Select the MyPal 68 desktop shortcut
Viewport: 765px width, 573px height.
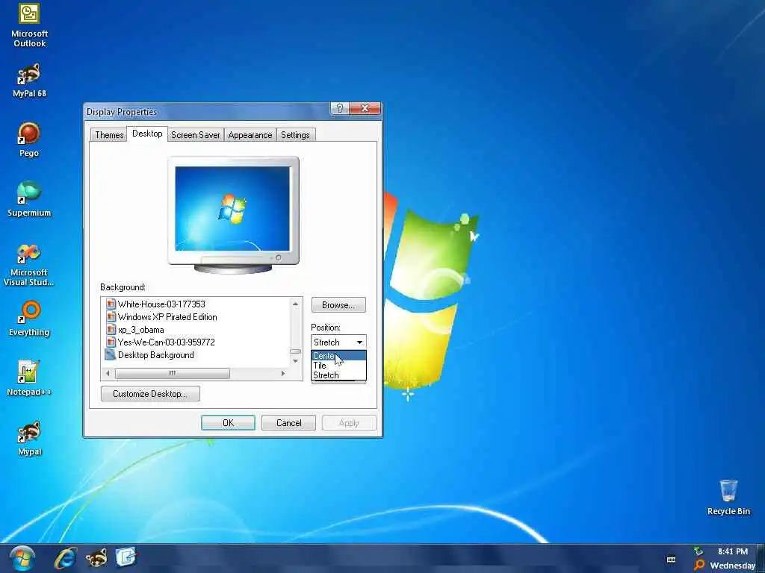29,81
